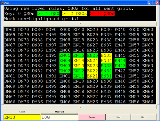Select grid EM66 in the map

tap(148, 102)
